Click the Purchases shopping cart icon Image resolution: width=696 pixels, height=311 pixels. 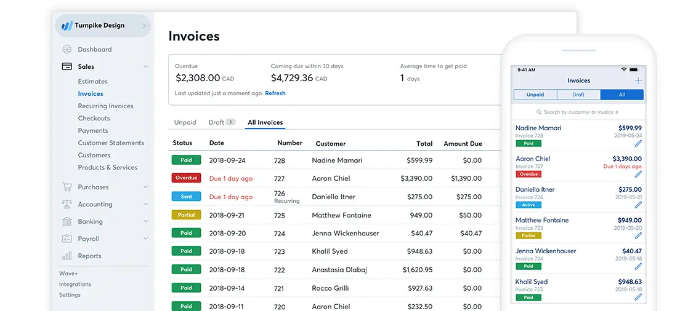[67, 187]
